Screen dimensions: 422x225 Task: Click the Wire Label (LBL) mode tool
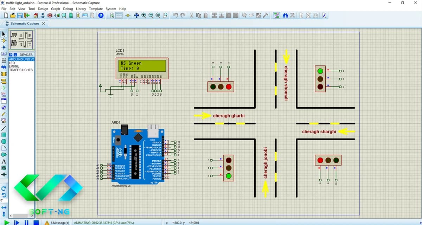point(4,54)
